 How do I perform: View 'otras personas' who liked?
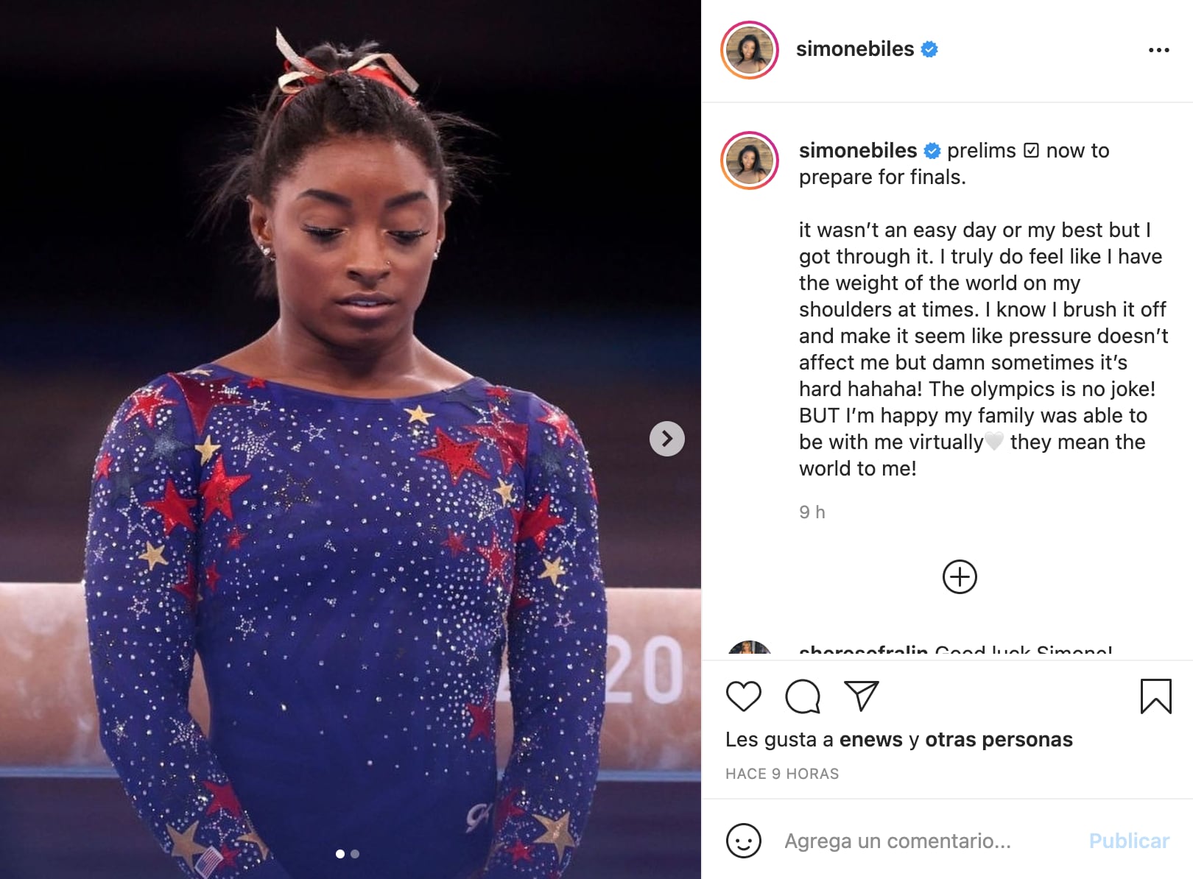click(x=999, y=739)
